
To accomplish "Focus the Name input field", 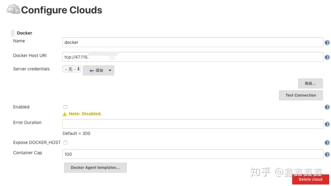I will 193,42.
